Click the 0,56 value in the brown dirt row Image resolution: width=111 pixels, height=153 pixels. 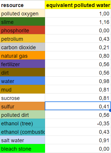click(x=78, y=72)
